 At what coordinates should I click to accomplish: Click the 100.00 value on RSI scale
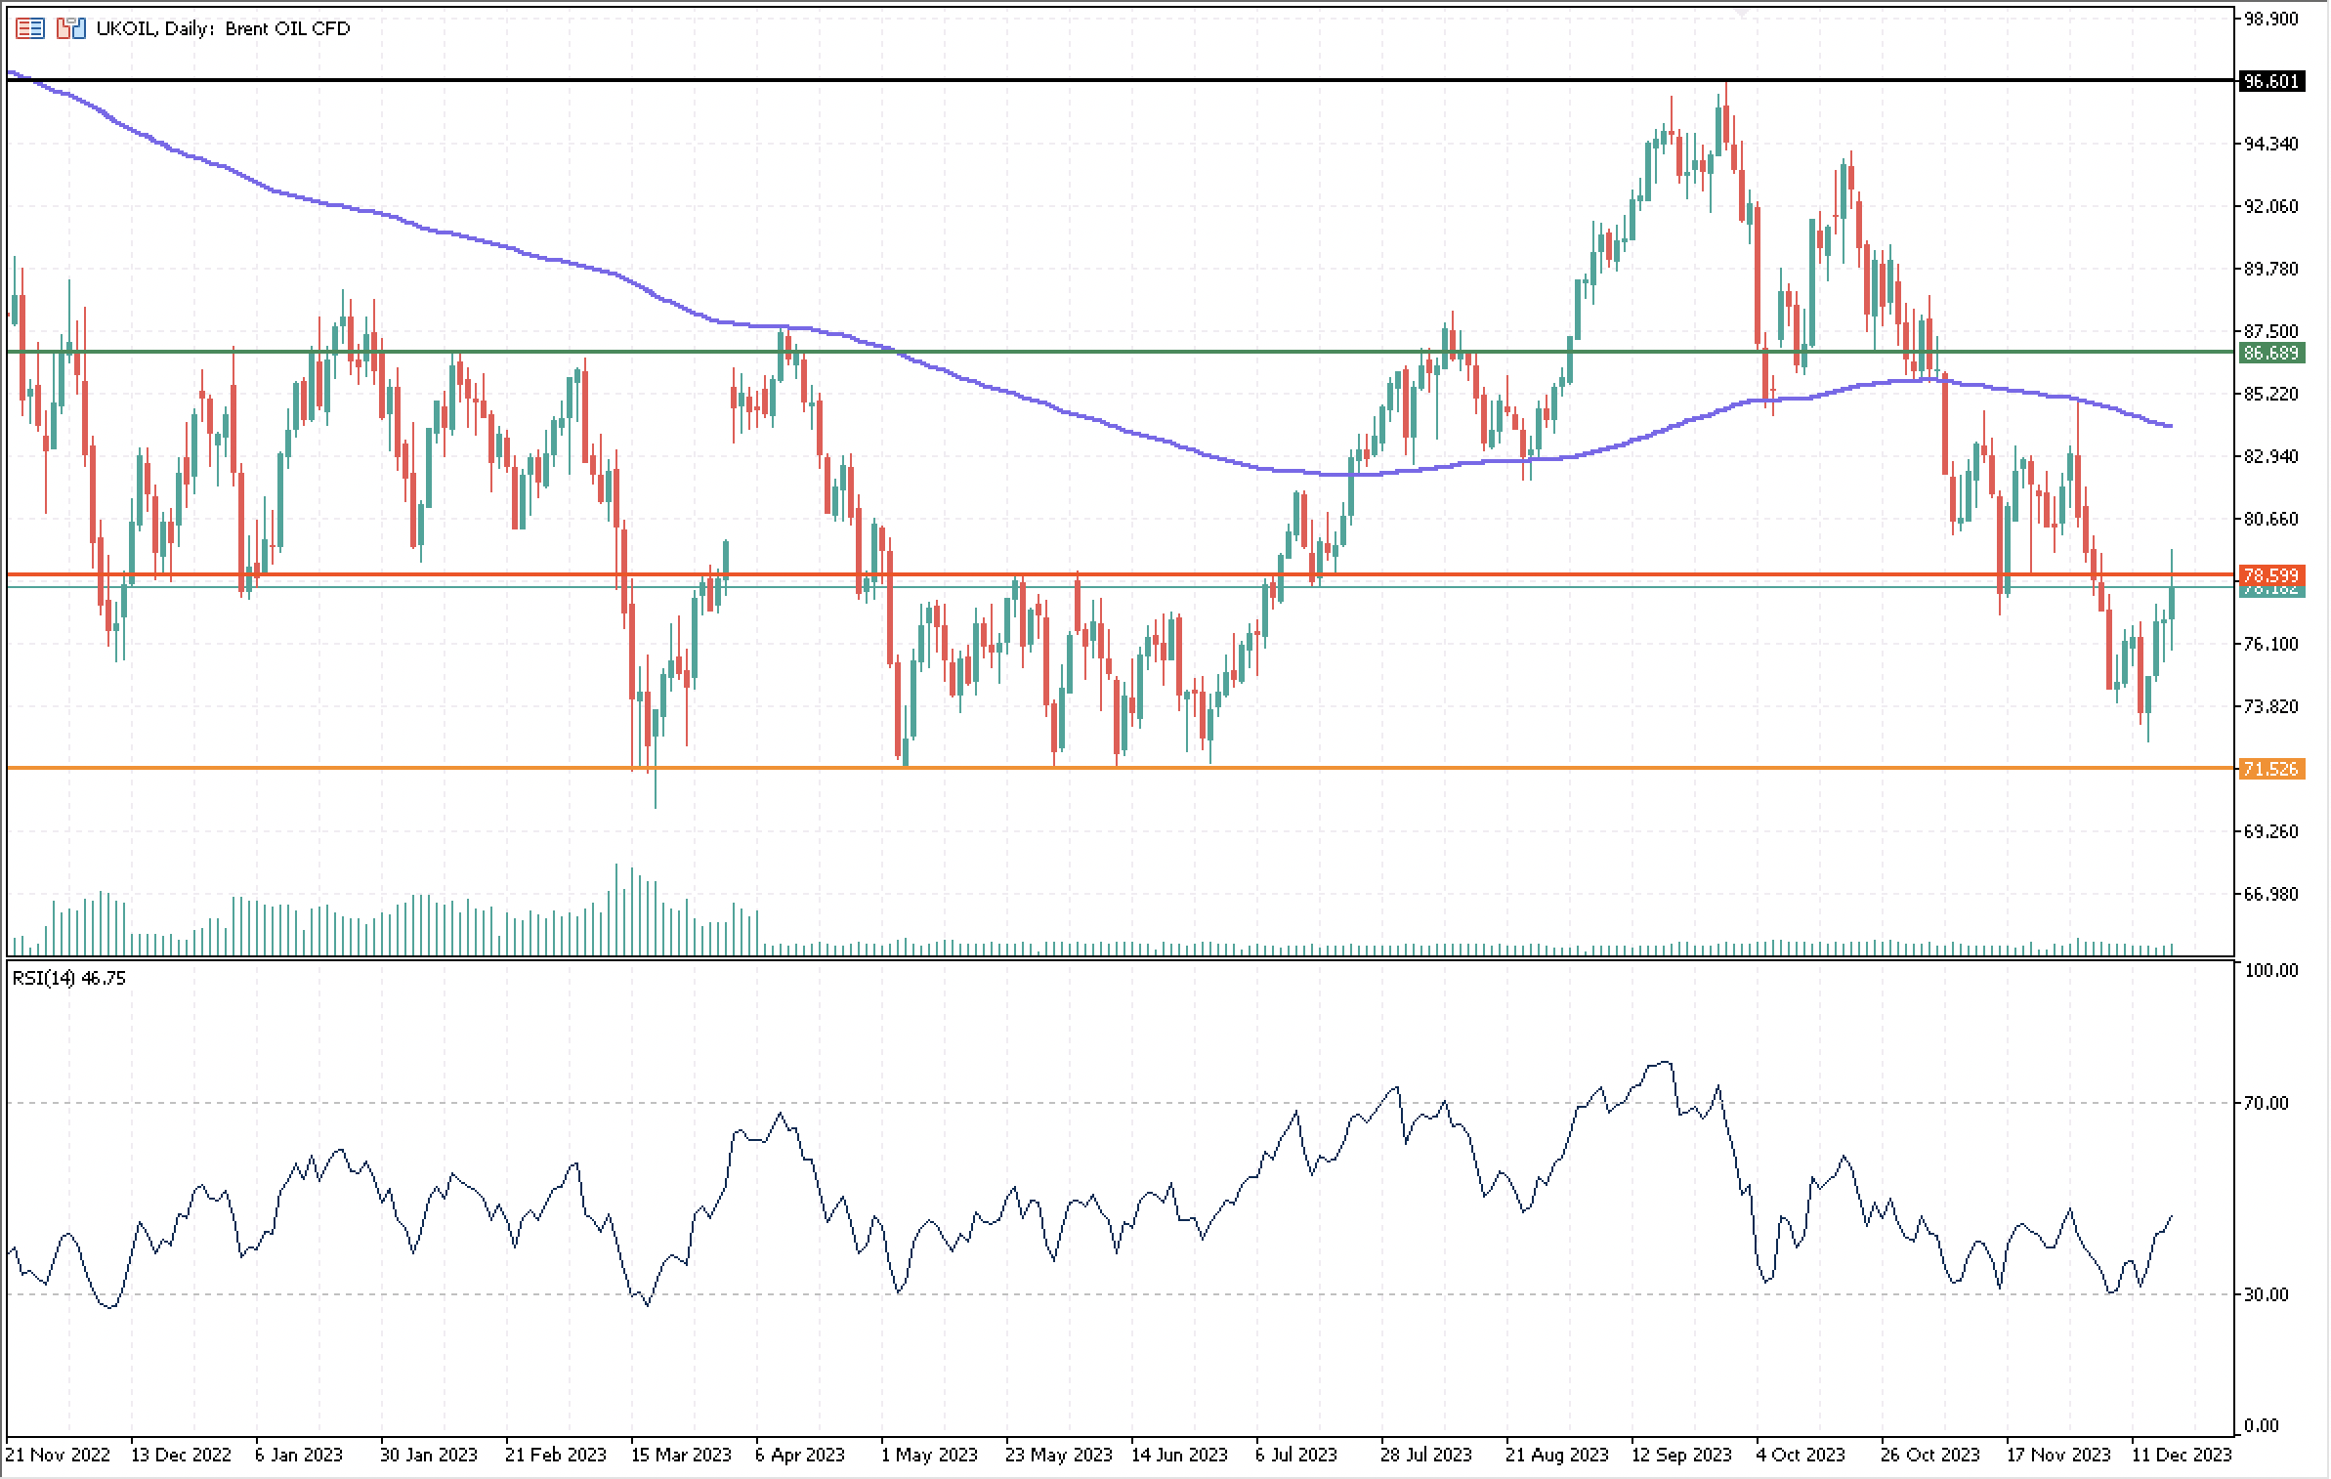tap(2270, 970)
